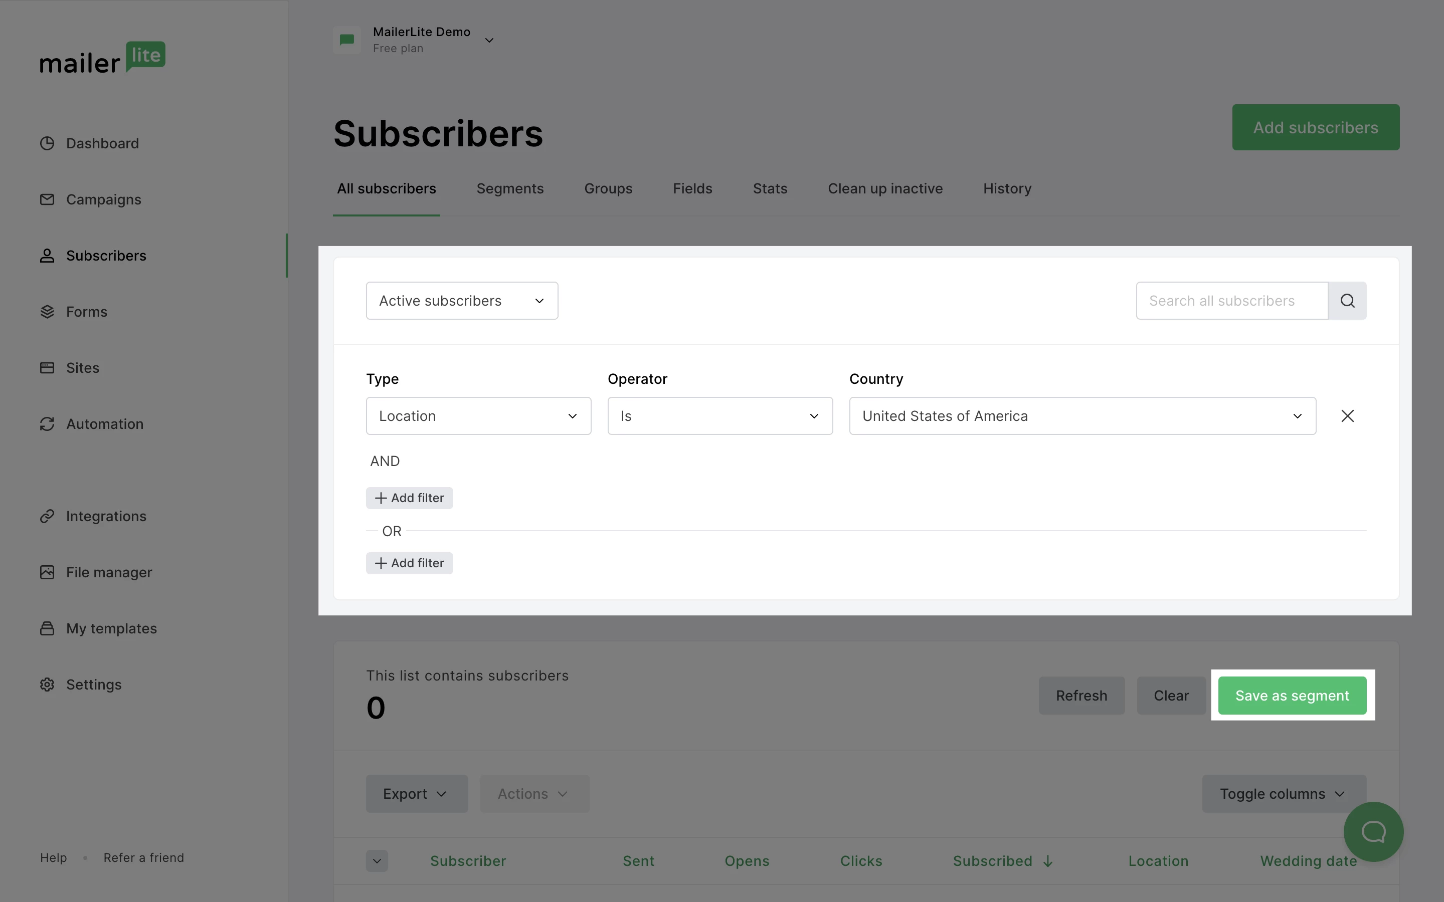1444x902 pixels.
Task: Switch to the Segments tab
Action: pyautogui.click(x=509, y=188)
